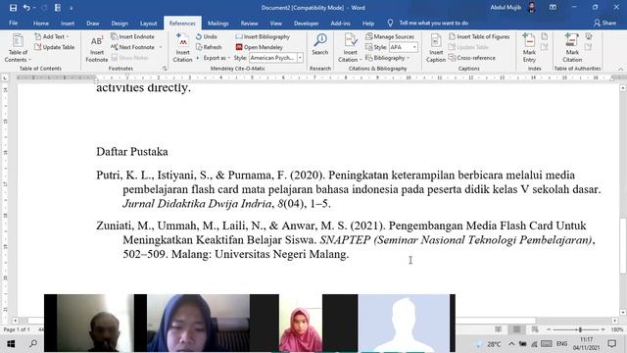Image resolution: width=627 pixels, height=353 pixels.
Task: Open Windows taskbar search
Action: point(33,344)
